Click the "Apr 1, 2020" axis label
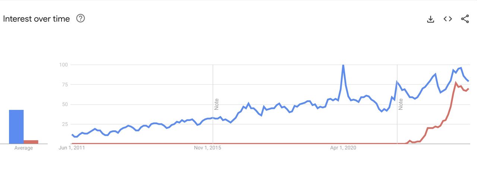This screenshot has width=477, height=177. pos(343,148)
